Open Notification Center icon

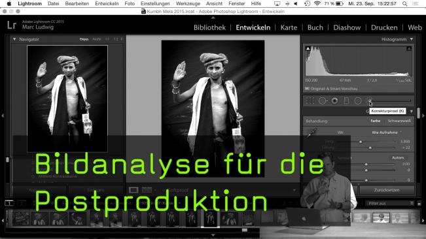coord(416,4)
